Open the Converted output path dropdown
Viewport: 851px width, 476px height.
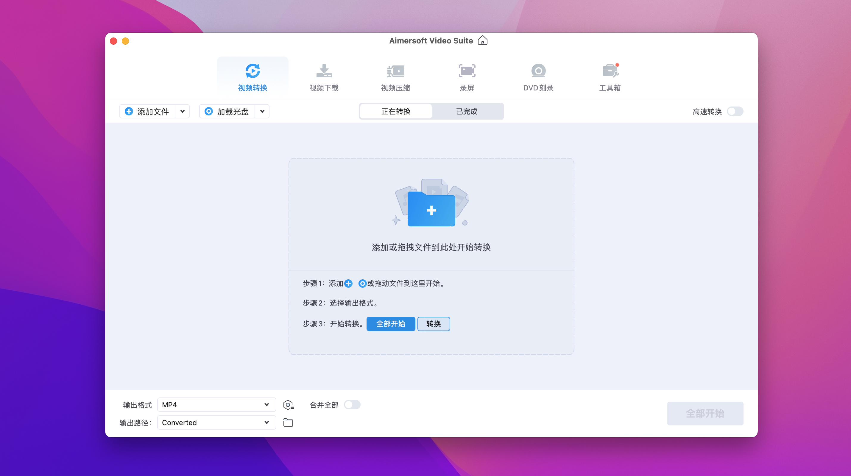(216, 422)
